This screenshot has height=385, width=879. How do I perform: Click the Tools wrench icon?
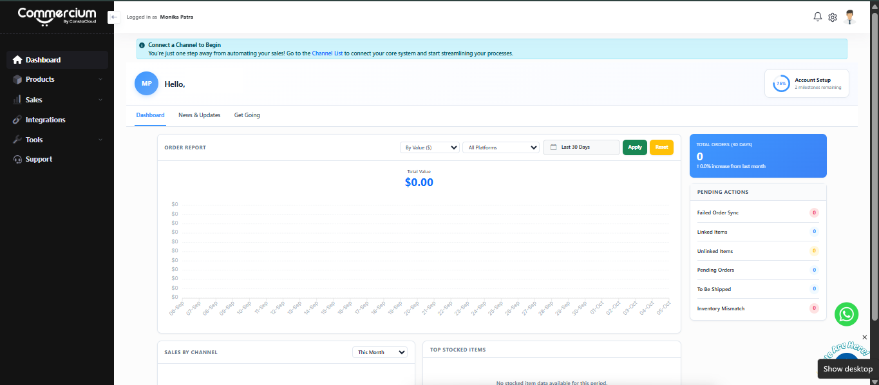click(17, 140)
